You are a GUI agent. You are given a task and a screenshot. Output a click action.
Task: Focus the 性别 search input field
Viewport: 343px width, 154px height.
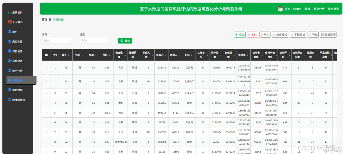coord(94,40)
